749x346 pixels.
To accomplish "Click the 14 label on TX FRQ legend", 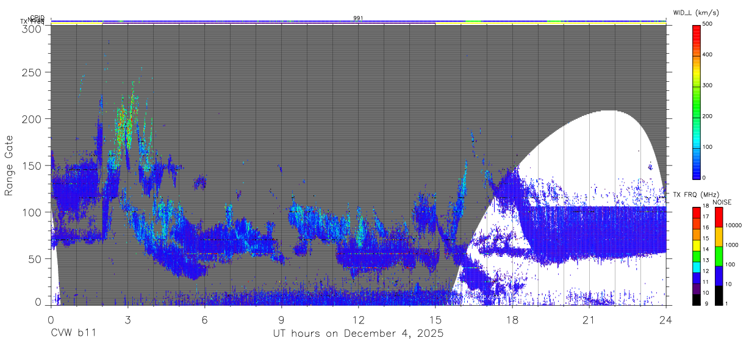I will 705,249.
